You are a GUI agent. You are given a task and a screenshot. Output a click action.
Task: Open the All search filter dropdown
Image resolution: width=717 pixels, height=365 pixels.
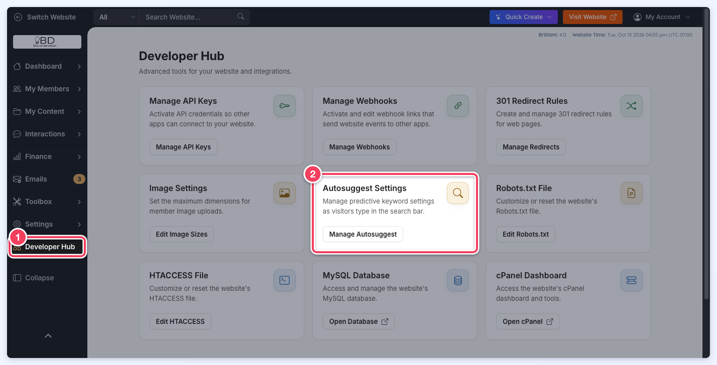click(116, 17)
